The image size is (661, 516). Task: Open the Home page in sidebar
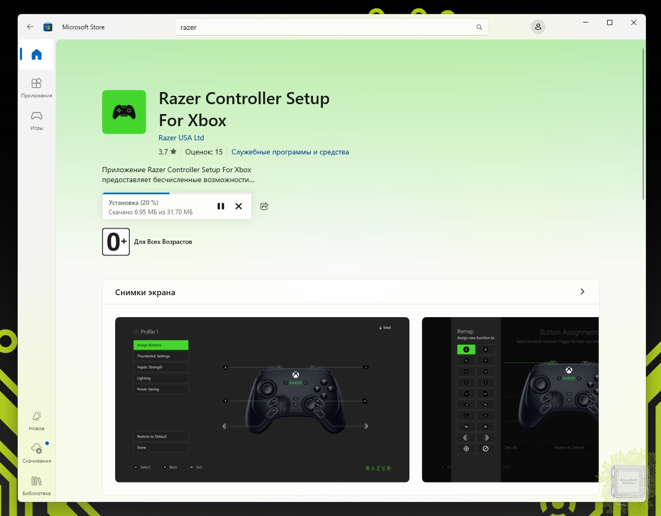tap(37, 54)
